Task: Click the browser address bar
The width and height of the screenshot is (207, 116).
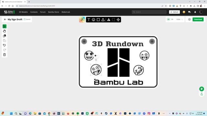Action: point(87,6)
